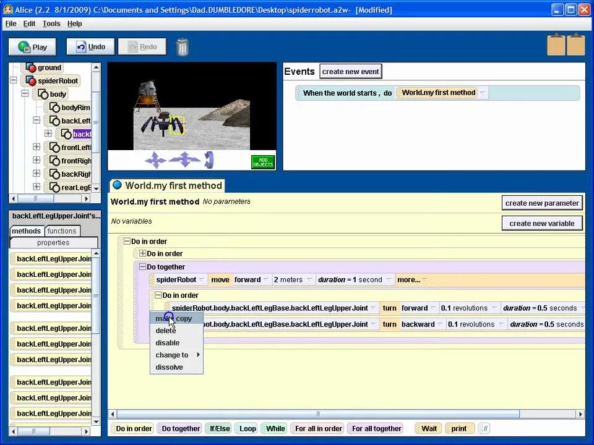Click the If/Else tile in bottom bar
This screenshot has width=594, height=445.
(219, 428)
